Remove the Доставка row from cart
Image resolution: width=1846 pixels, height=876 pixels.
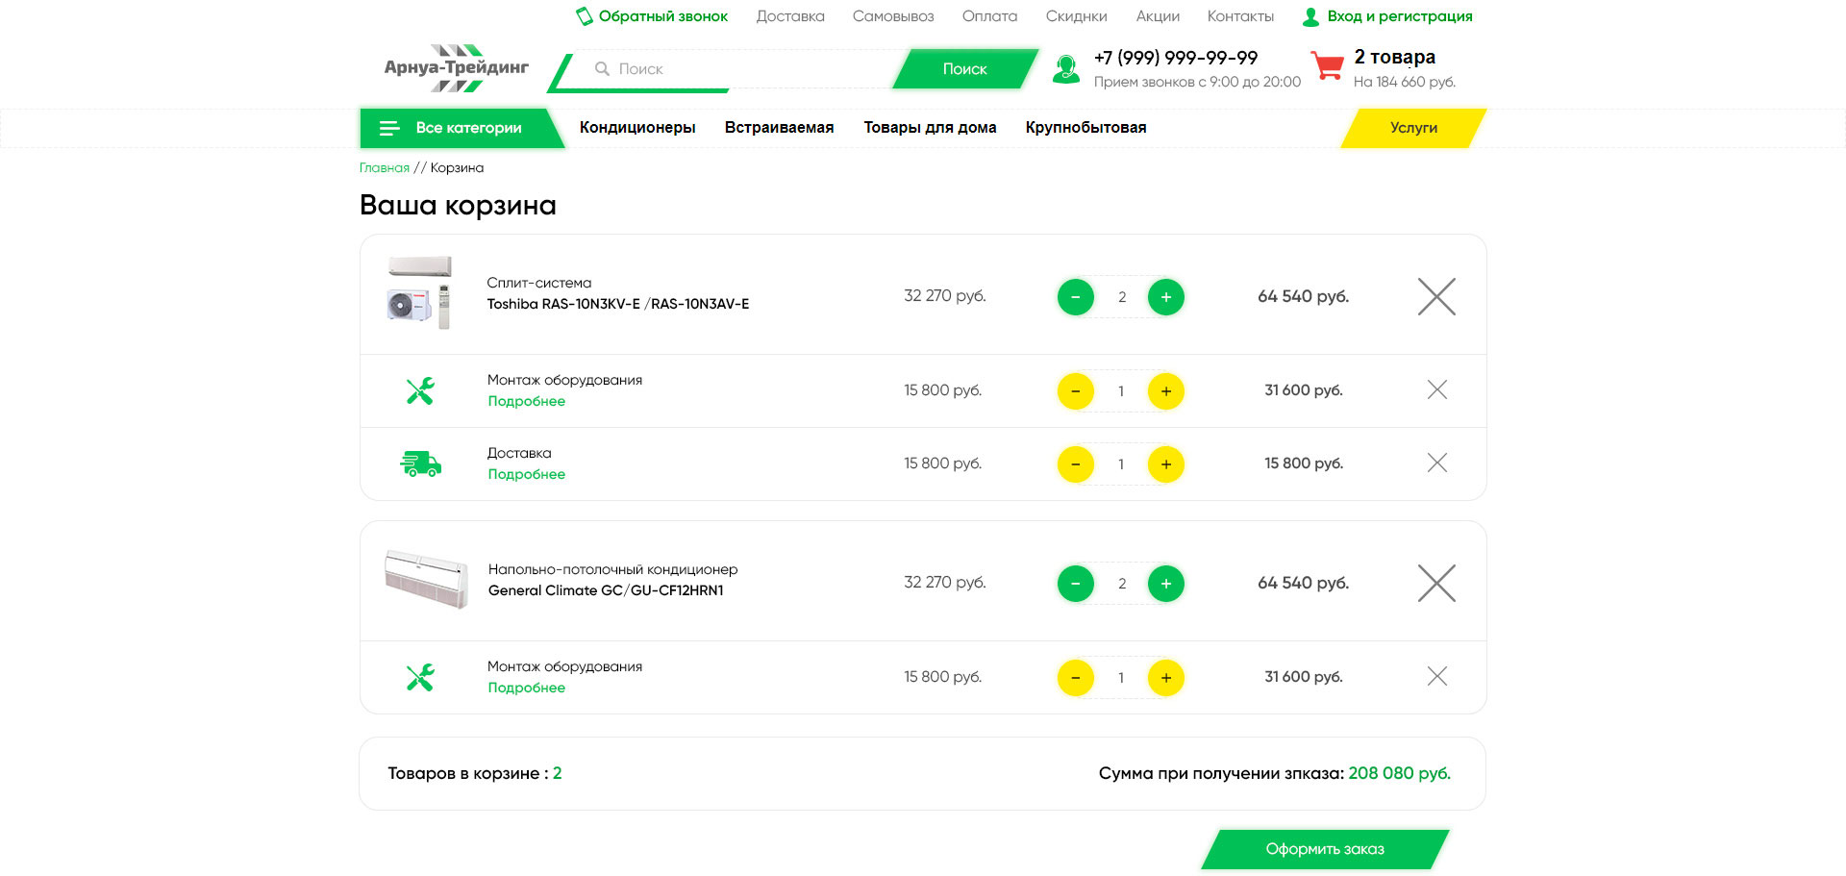pyautogui.click(x=1436, y=463)
